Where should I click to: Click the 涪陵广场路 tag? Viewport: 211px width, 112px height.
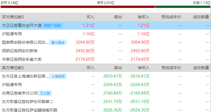coord(52,26)
